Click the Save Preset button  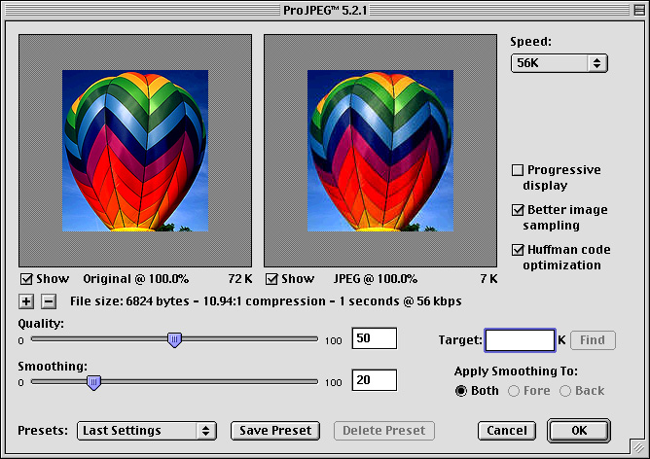pyautogui.click(x=277, y=430)
